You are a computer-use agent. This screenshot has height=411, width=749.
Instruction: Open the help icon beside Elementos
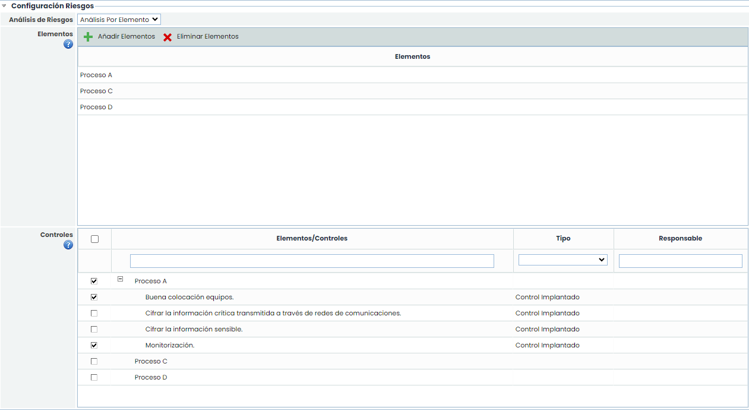[x=68, y=45]
